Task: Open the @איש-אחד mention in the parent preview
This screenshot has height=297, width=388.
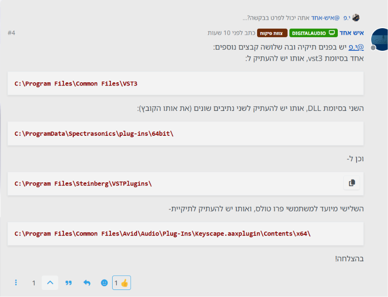Action: coord(325,18)
